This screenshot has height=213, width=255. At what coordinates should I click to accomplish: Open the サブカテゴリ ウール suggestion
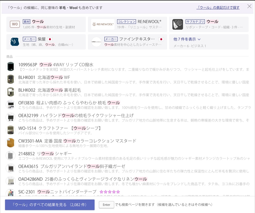[x=209, y=24]
